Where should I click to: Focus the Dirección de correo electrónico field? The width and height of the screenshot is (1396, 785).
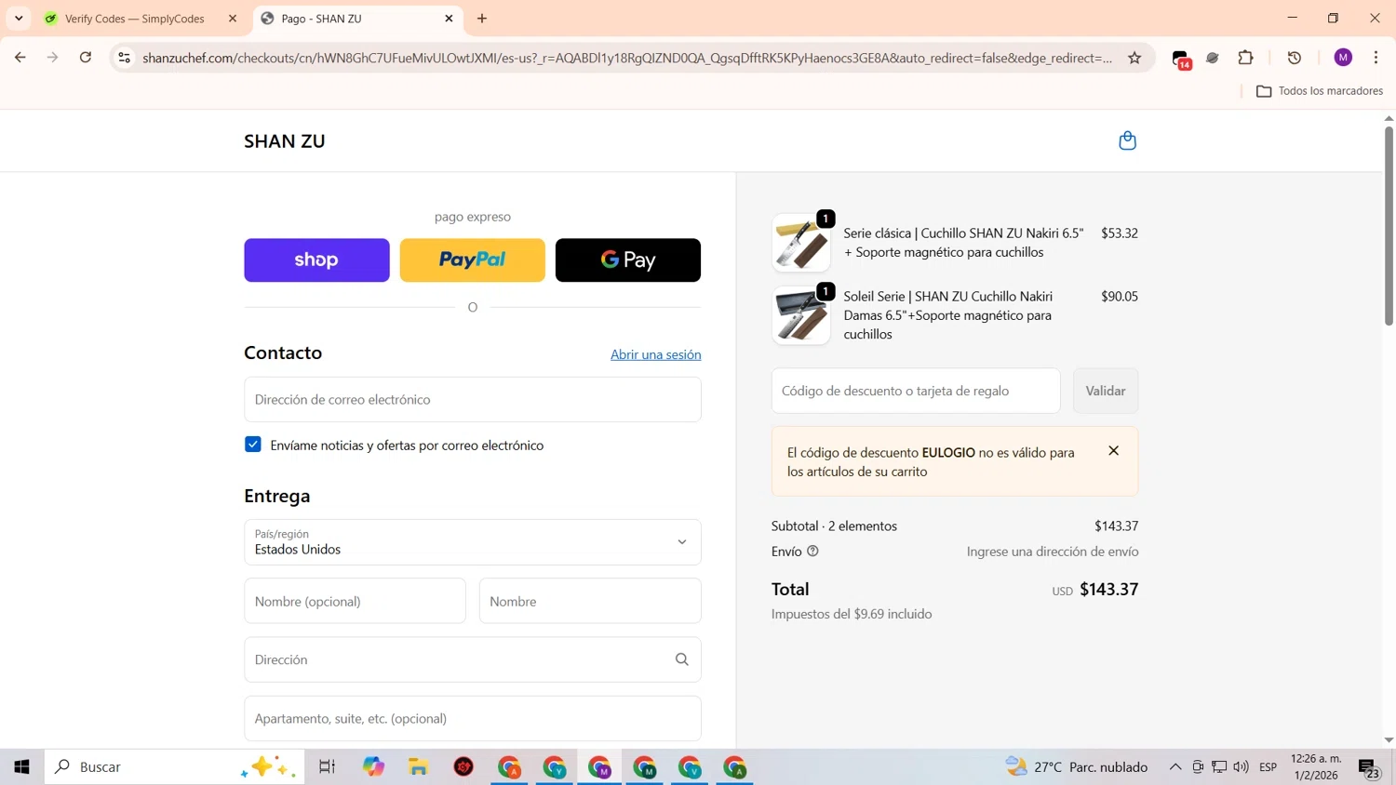[473, 399]
